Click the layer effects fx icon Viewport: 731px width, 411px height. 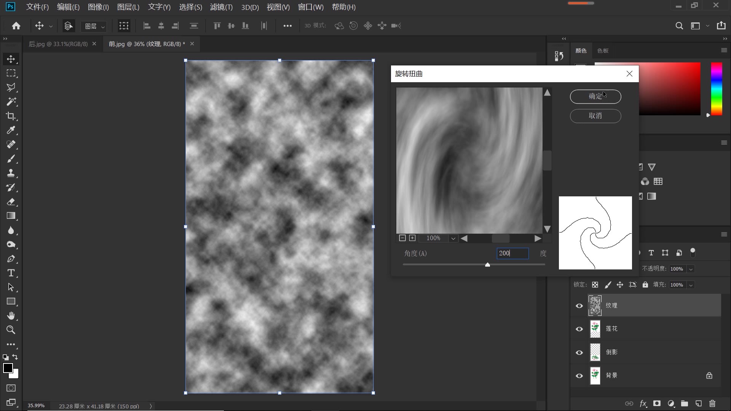[x=643, y=403]
